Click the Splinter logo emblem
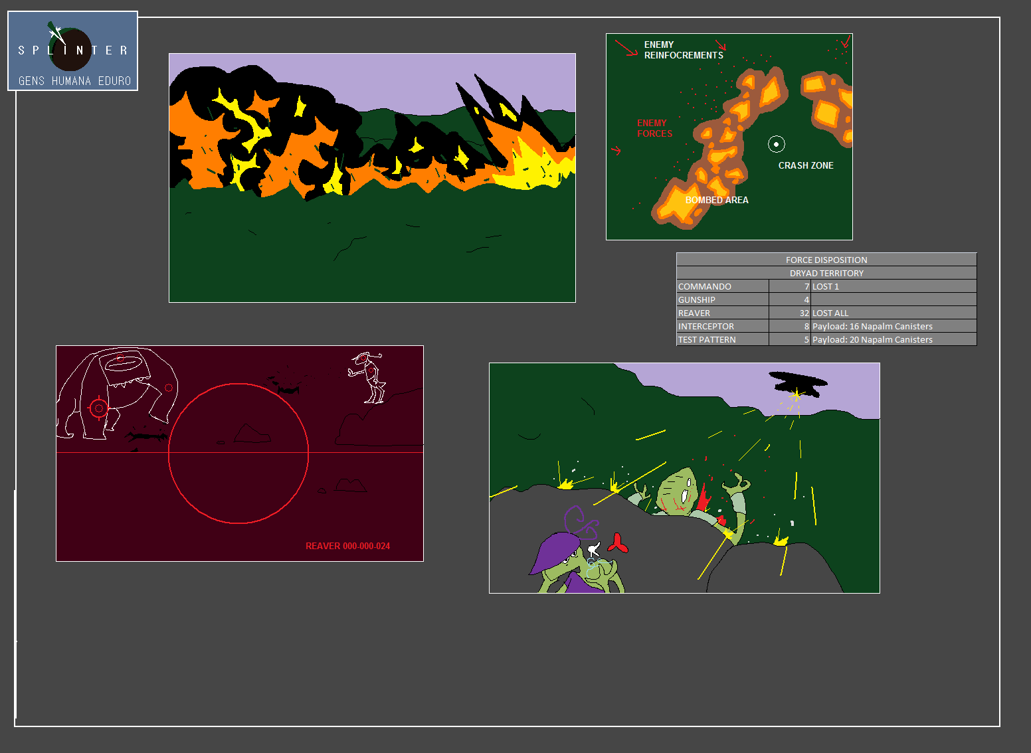Screen dimensions: 1031x753 coord(70,49)
